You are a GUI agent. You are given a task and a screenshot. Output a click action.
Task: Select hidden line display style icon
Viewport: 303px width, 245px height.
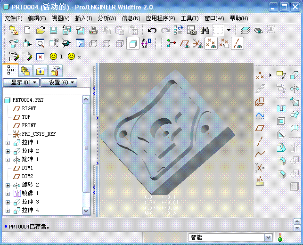[x=106, y=43]
